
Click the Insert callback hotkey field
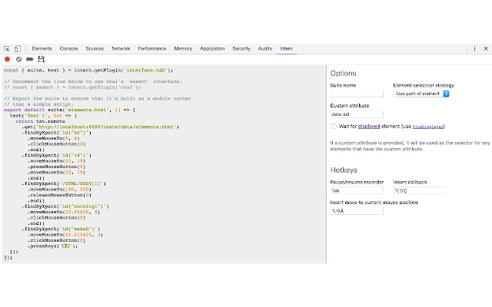click(420, 190)
